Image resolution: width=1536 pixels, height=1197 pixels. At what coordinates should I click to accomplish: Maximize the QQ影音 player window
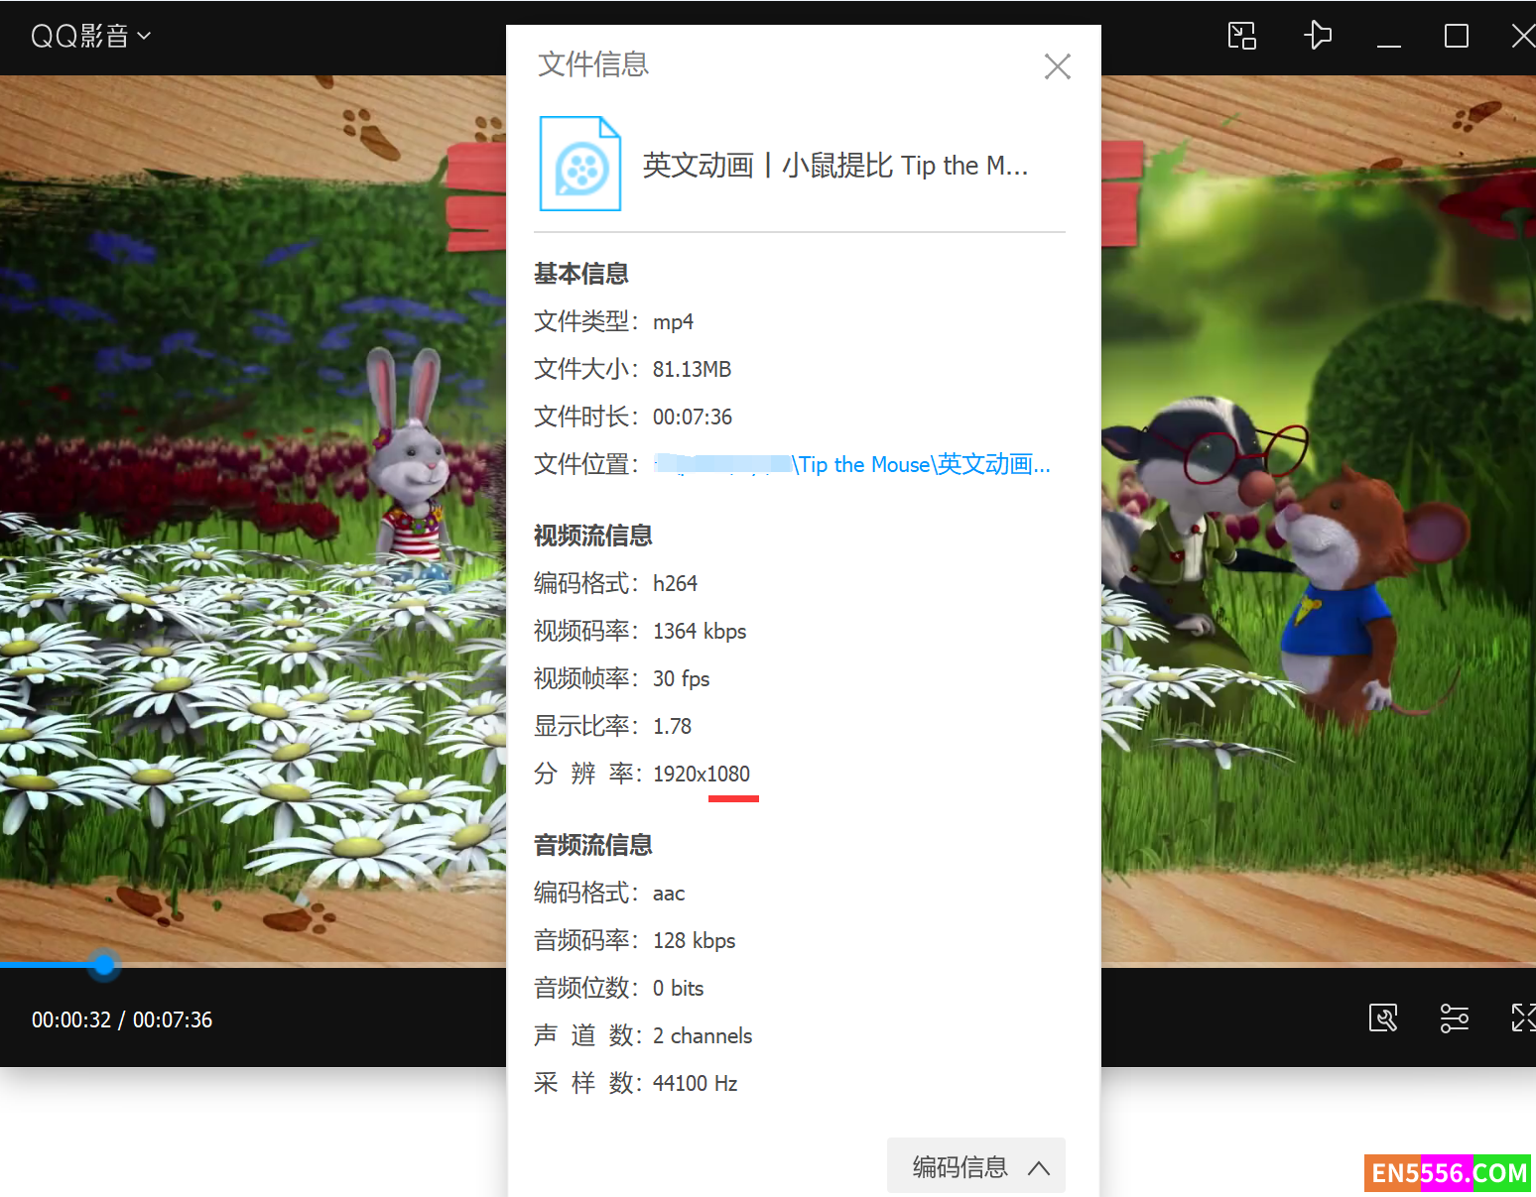[1456, 37]
